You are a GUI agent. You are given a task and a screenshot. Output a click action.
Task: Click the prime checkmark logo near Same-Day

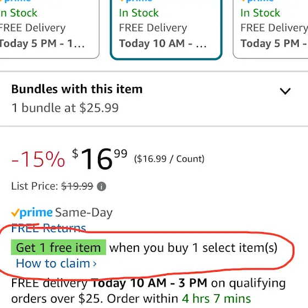tap(32, 212)
